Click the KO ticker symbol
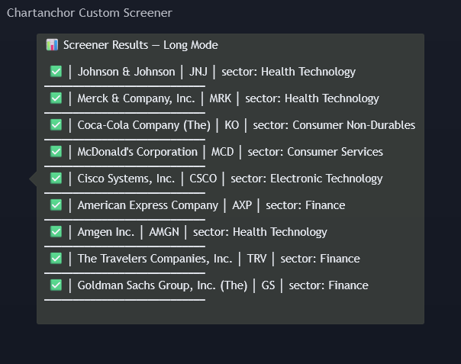 [231, 125]
